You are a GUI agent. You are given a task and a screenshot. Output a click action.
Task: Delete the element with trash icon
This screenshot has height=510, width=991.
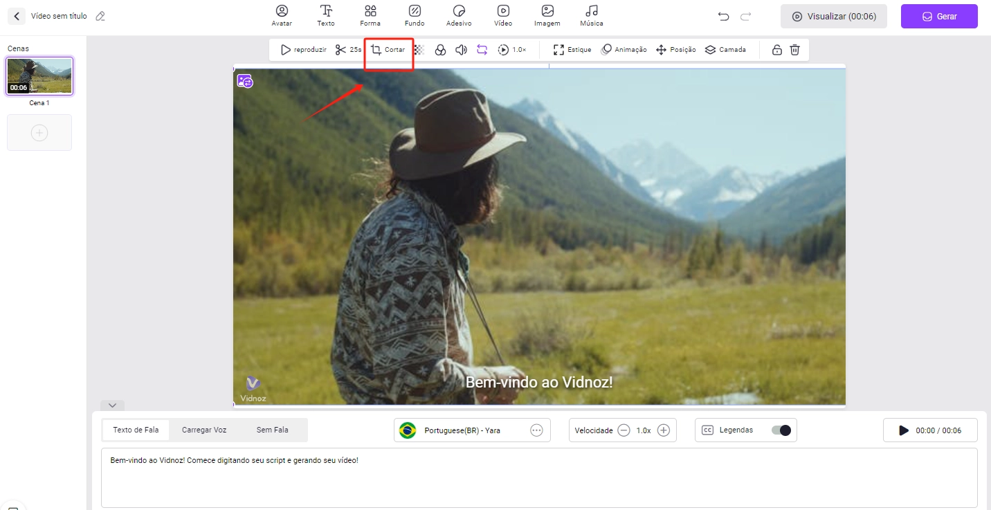pos(795,50)
